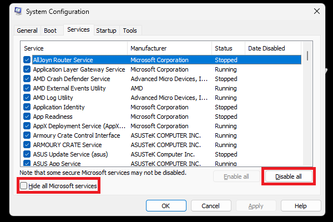
Task: Open the Tools tab
Action: click(130, 31)
